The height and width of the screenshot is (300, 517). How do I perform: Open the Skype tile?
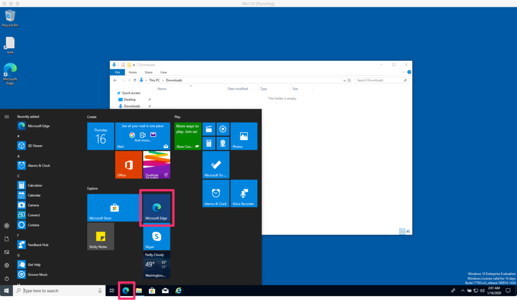pyautogui.click(x=157, y=236)
